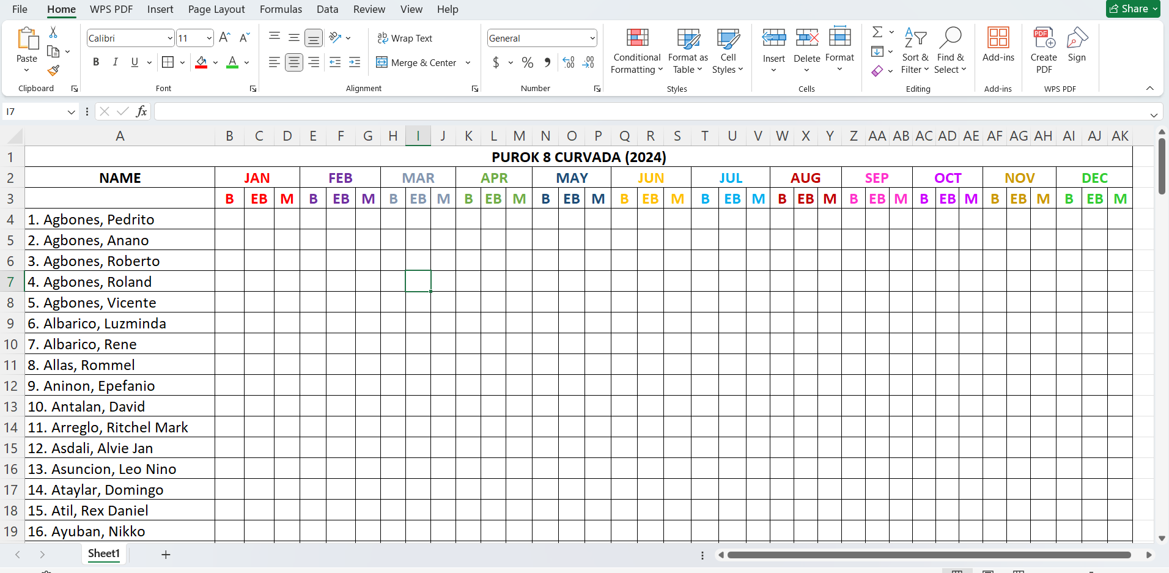The image size is (1169, 573).
Task: Toggle Bold formatting
Action: 96,62
